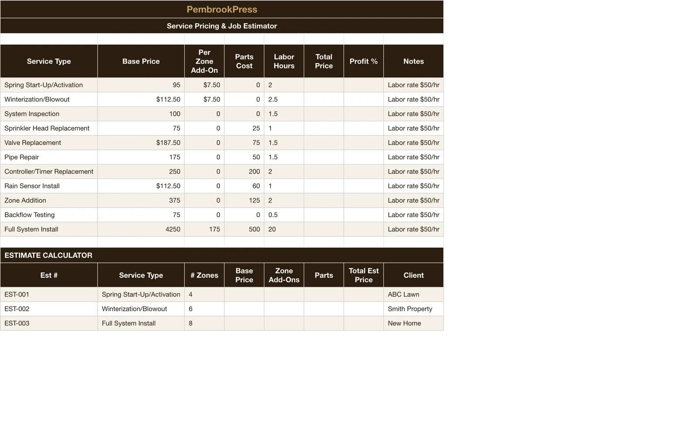697x448 pixels.
Task: Click zone count 8 for EST-003
Action: pyautogui.click(x=204, y=323)
